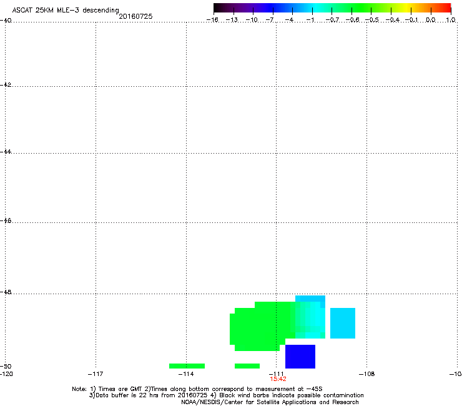Click the note line about Times are GMT
The height and width of the screenshot is (406, 462).
[197, 389]
